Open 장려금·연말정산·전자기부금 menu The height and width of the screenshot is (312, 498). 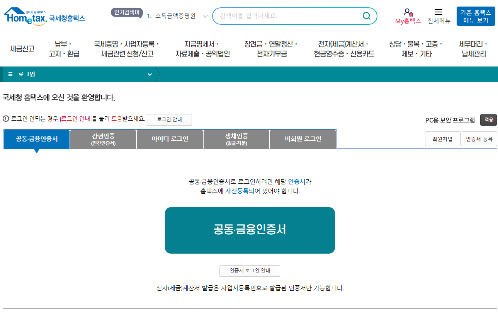(x=272, y=49)
